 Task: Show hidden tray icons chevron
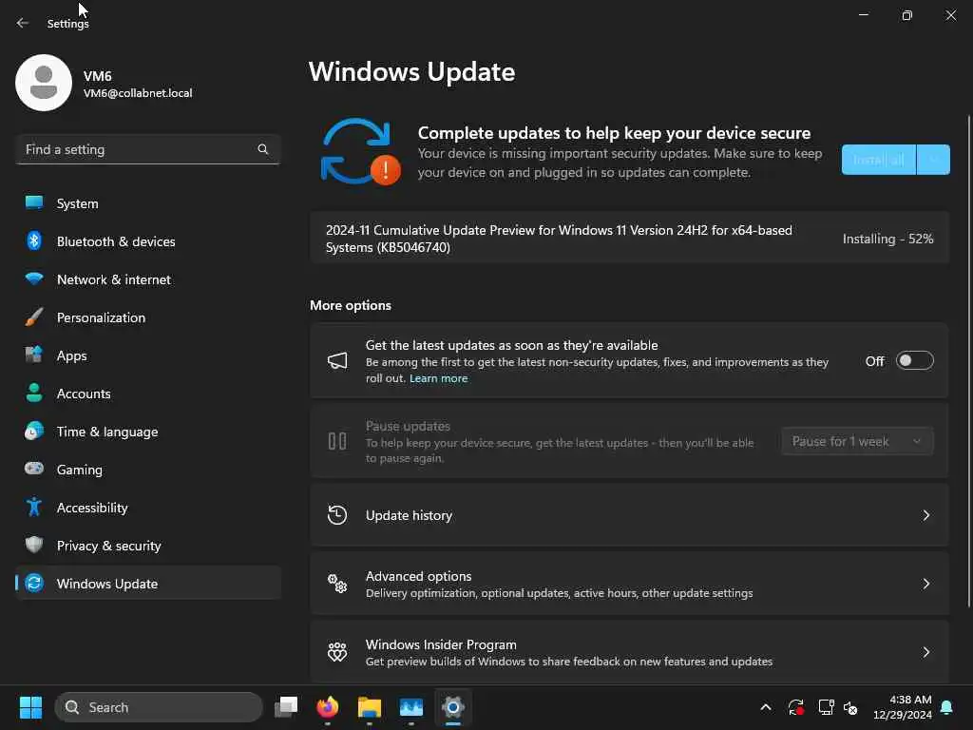point(766,707)
